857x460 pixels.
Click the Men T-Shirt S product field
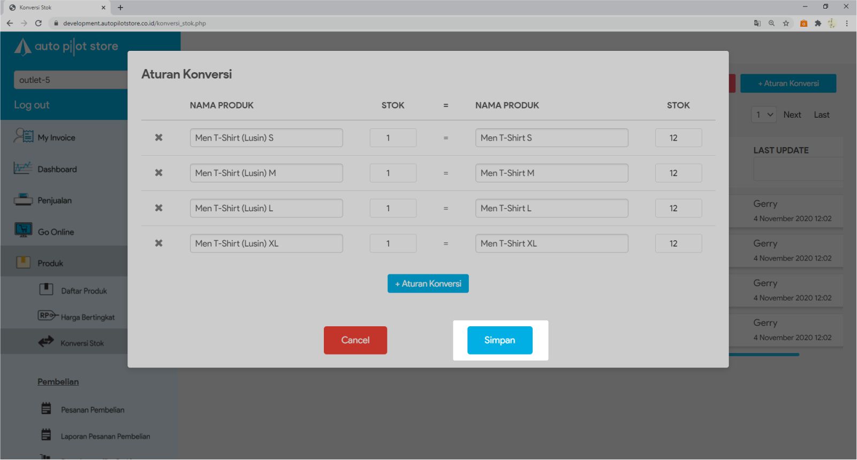click(x=551, y=137)
